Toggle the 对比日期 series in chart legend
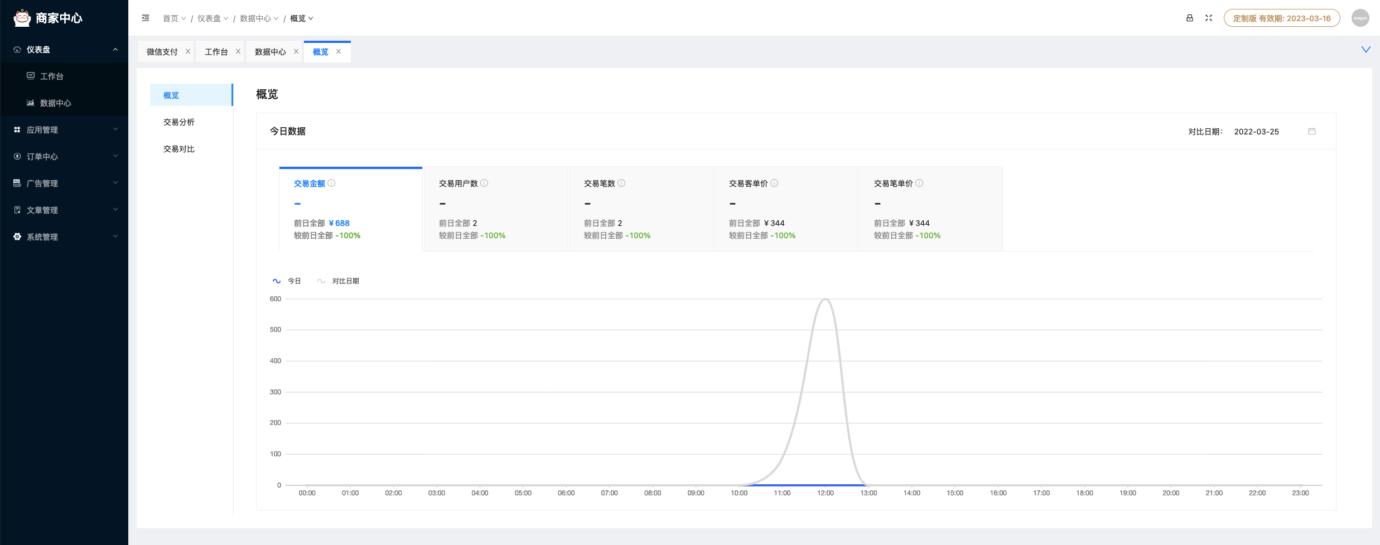This screenshot has height=545, width=1380. coord(338,281)
